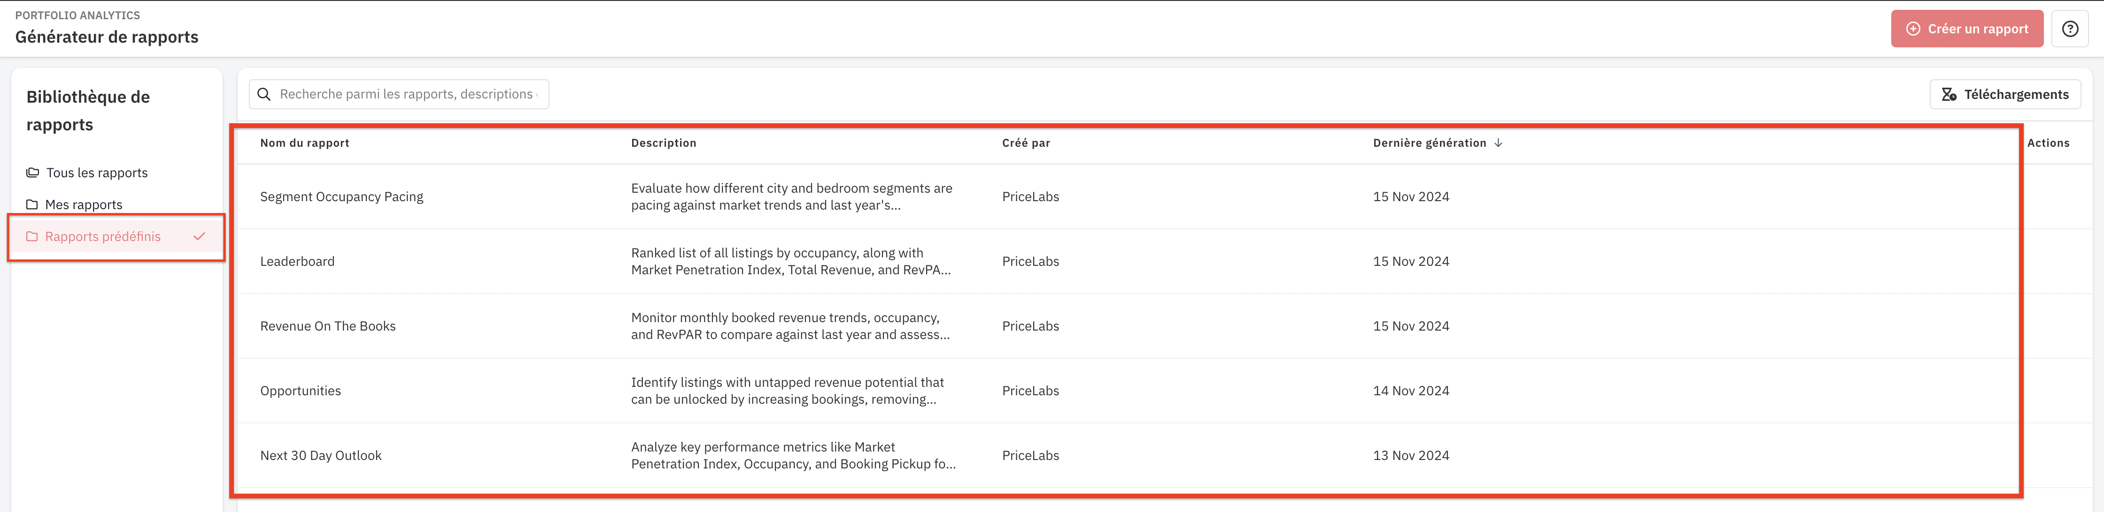Select Rapports prédéfinis in the library
Viewport: 2104px width, 512px height.
pos(116,236)
